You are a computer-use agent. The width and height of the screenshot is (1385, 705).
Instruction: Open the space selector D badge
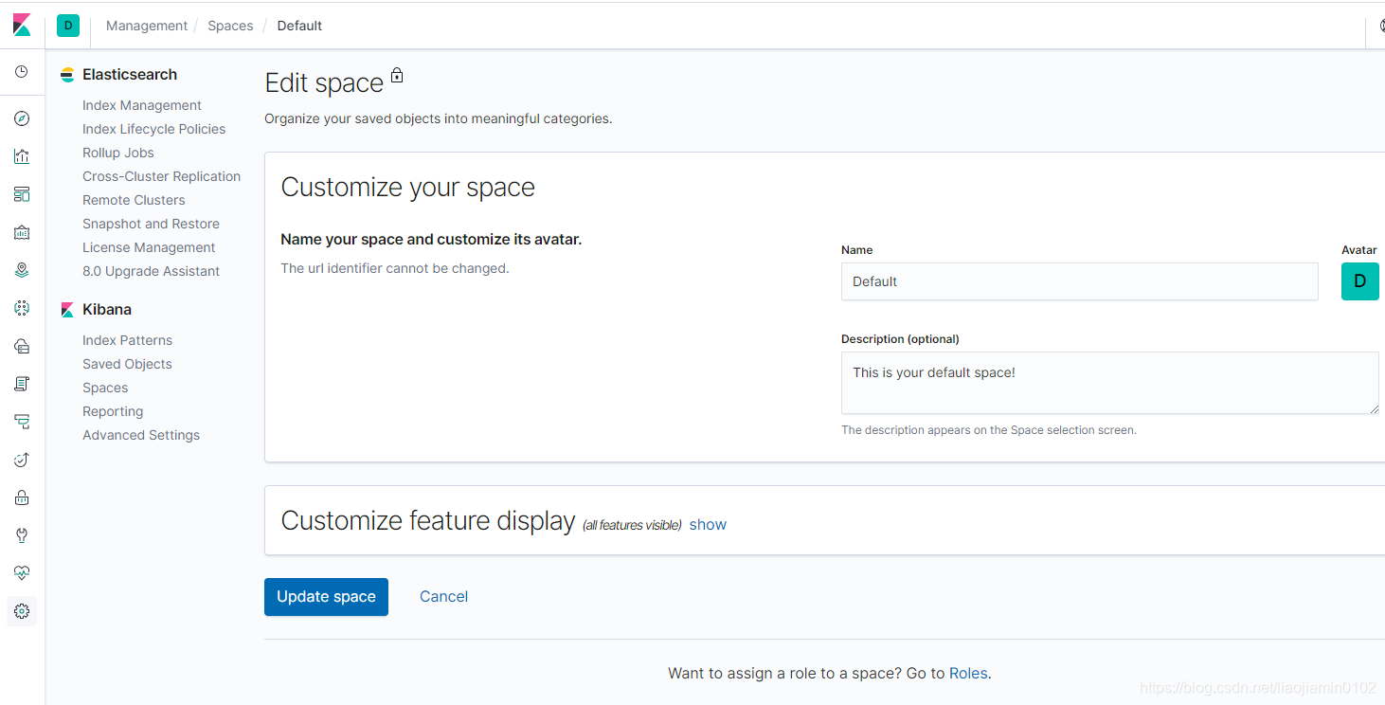(68, 26)
